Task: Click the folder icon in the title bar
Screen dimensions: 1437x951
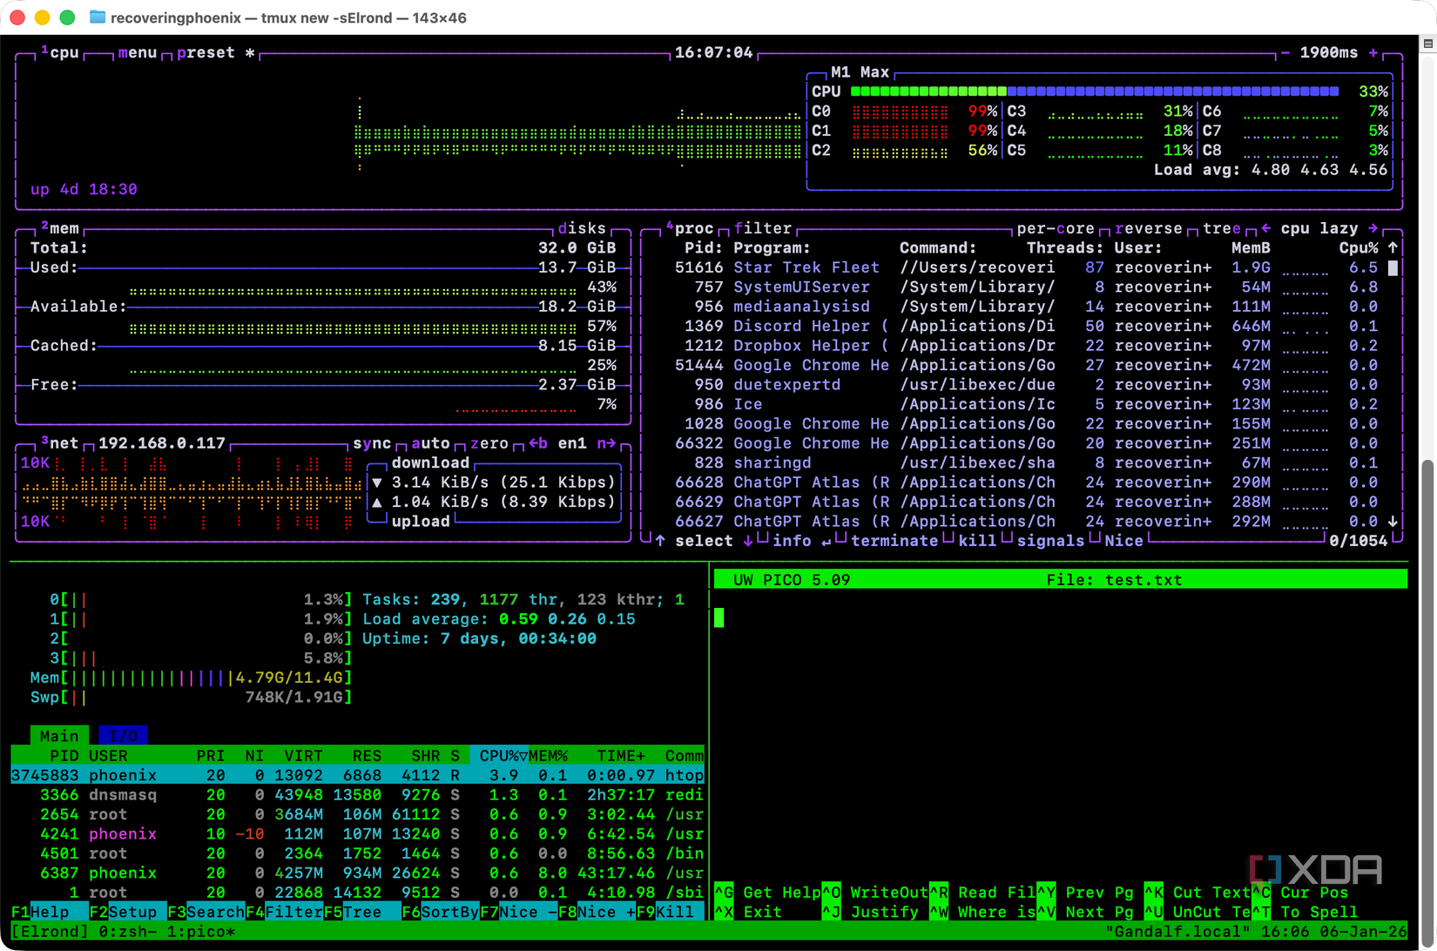Action: coord(98,17)
